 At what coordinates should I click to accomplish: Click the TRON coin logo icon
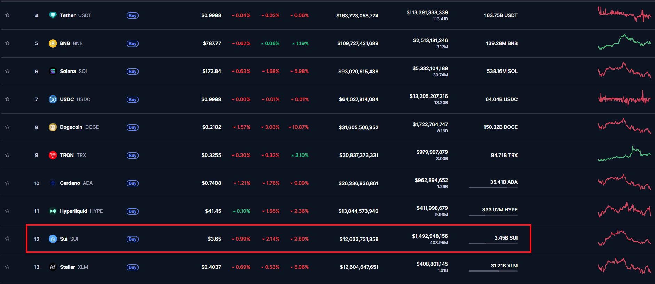tap(53, 155)
